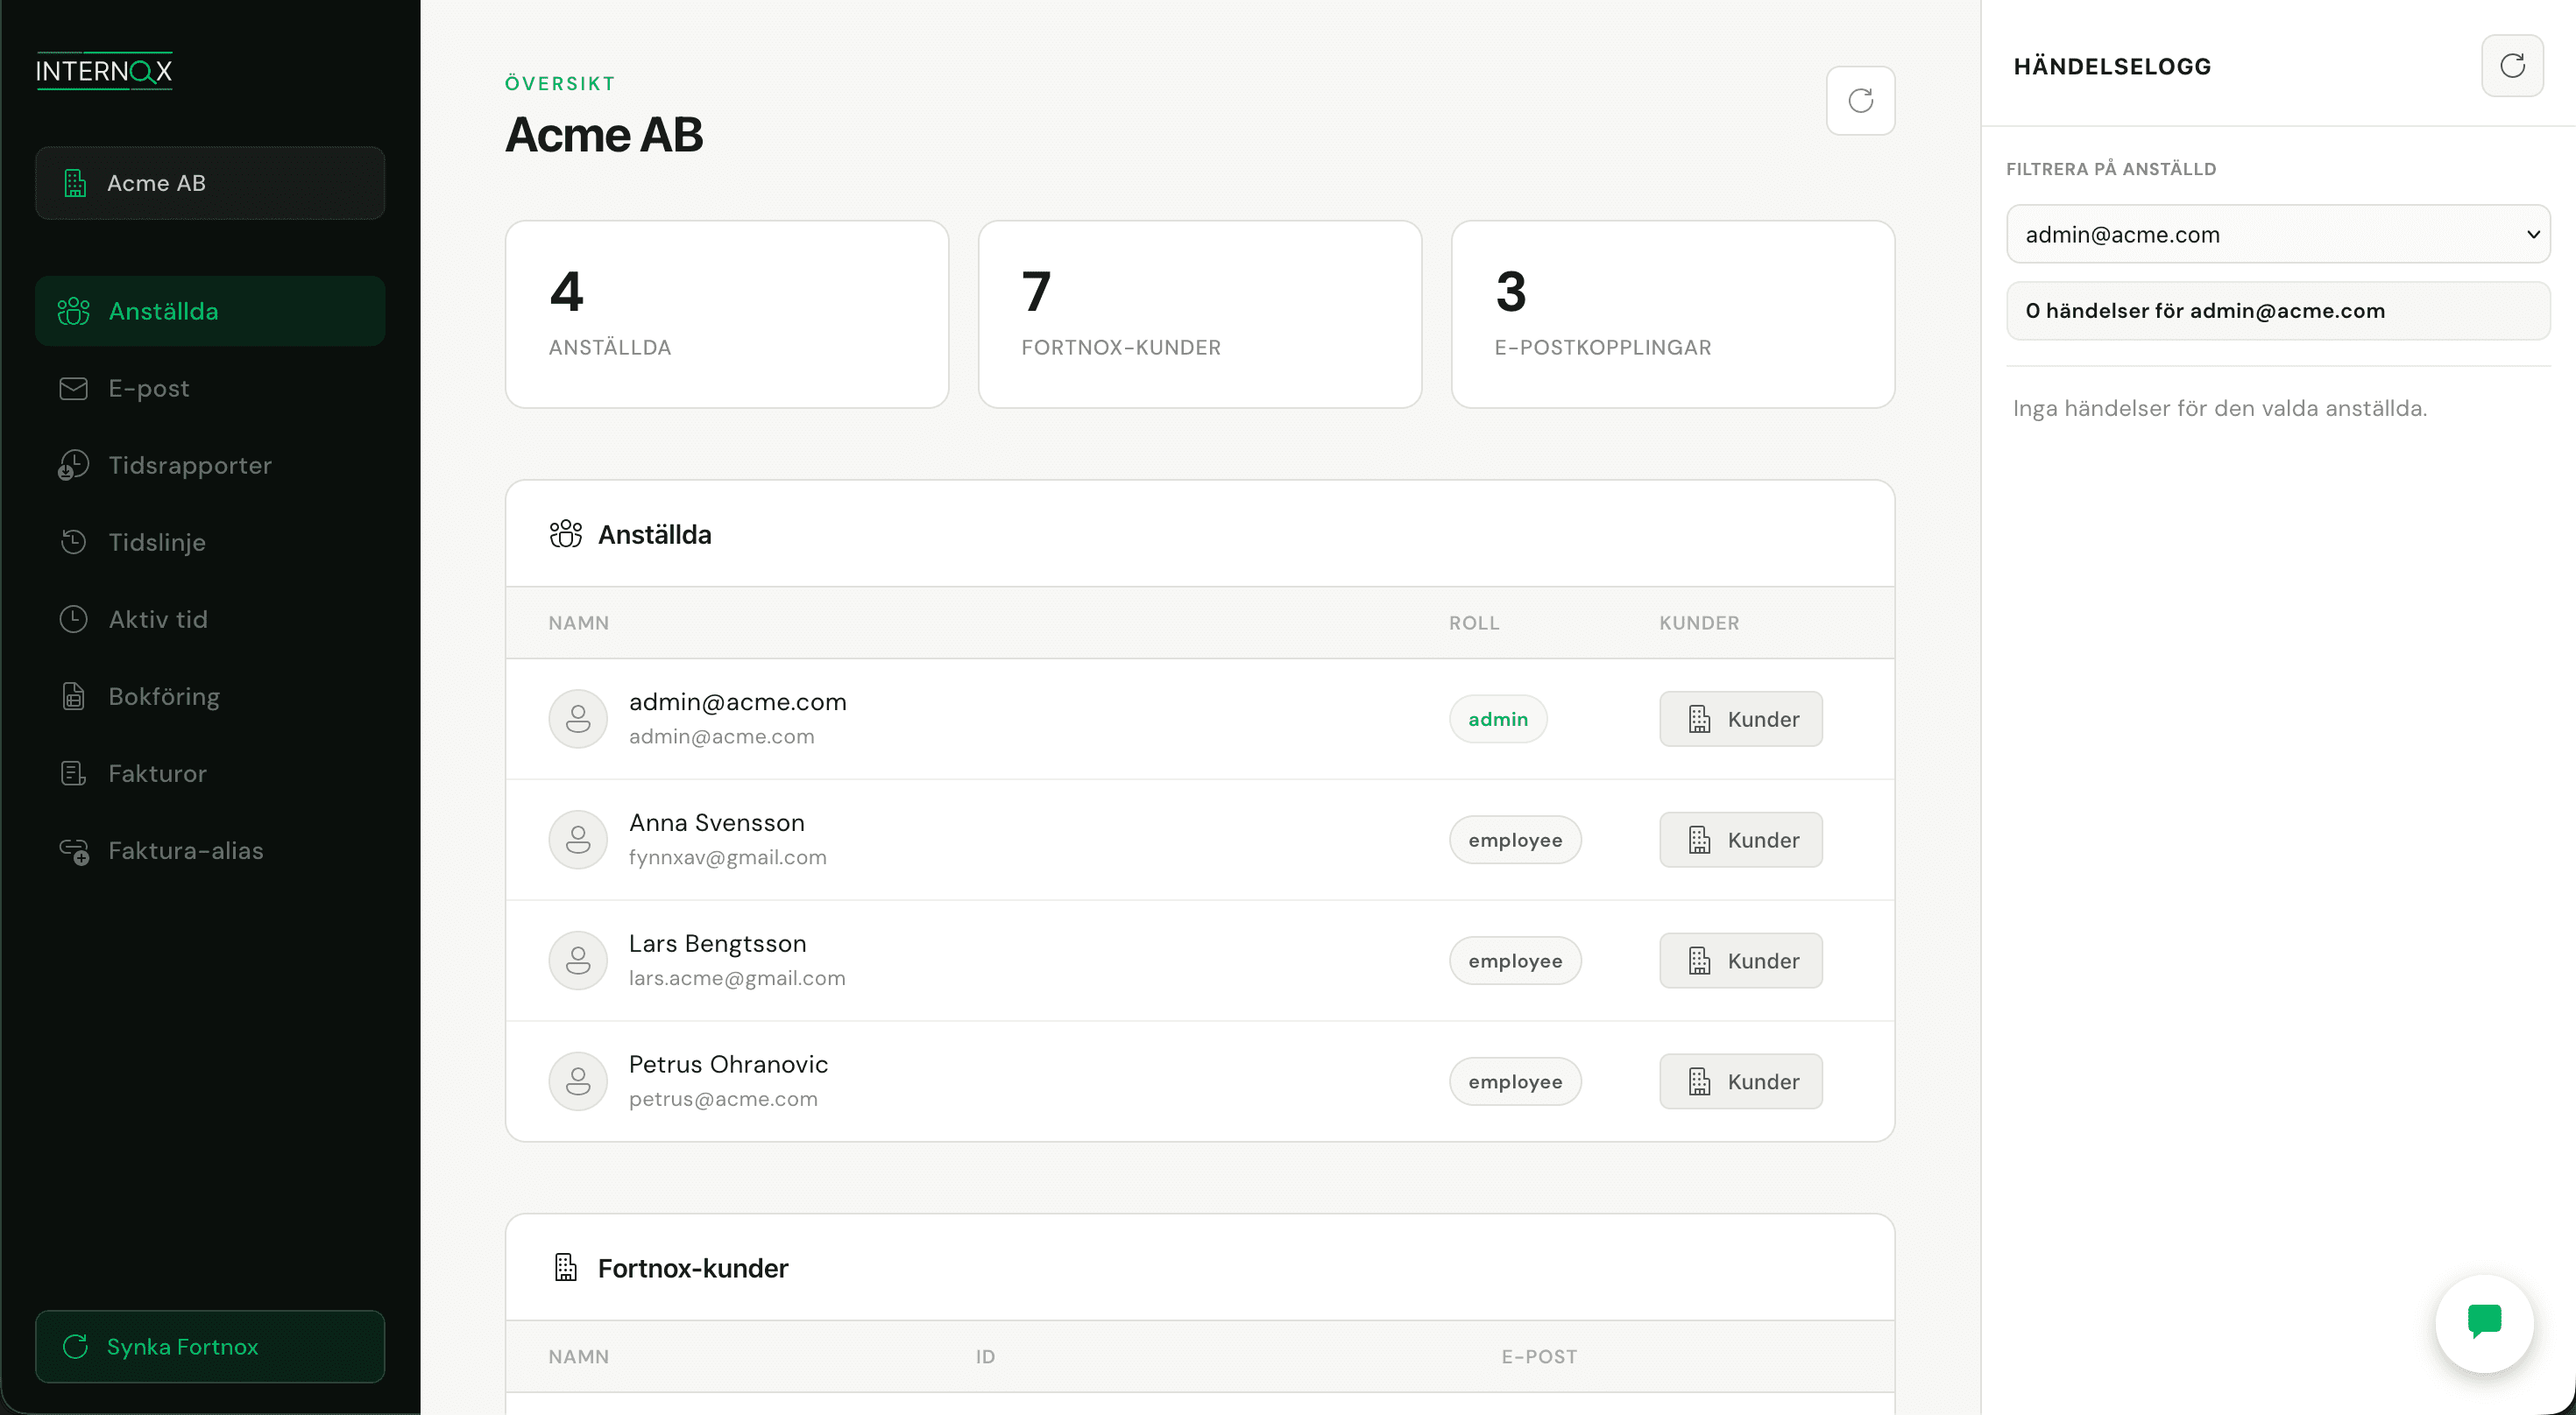Refresh the Acme AB overview
This screenshot has height=1415, width=2576.
click(1860, 101)
